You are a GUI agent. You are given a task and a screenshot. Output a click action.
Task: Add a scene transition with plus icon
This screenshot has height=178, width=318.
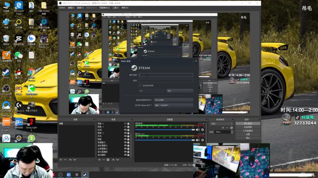click(223, 127)
